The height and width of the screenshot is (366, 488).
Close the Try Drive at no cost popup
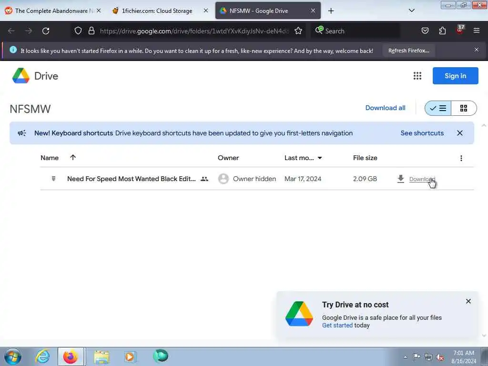coord(468,301)
